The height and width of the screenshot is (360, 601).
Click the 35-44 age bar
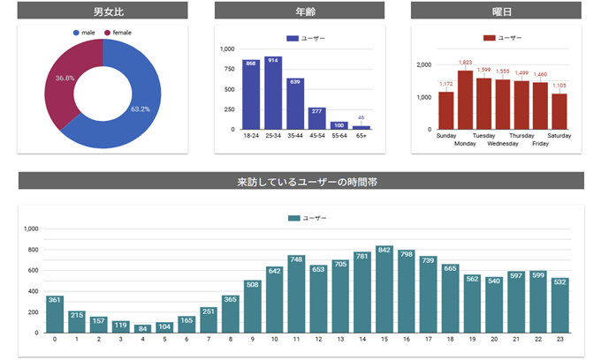coord(295,104)
